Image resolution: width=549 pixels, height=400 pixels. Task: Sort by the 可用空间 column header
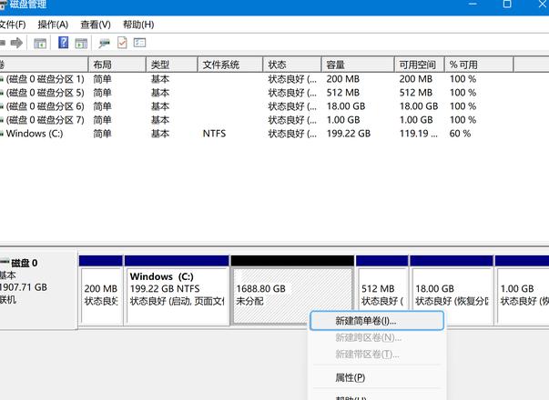tap(420, 65)
